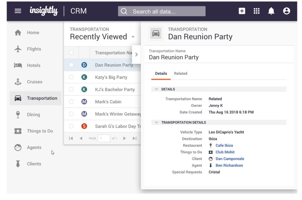Image resolution: width=302 pixels, height=200 pixels.
Task: Select the Details tab
Action: (x=161, y=73)
